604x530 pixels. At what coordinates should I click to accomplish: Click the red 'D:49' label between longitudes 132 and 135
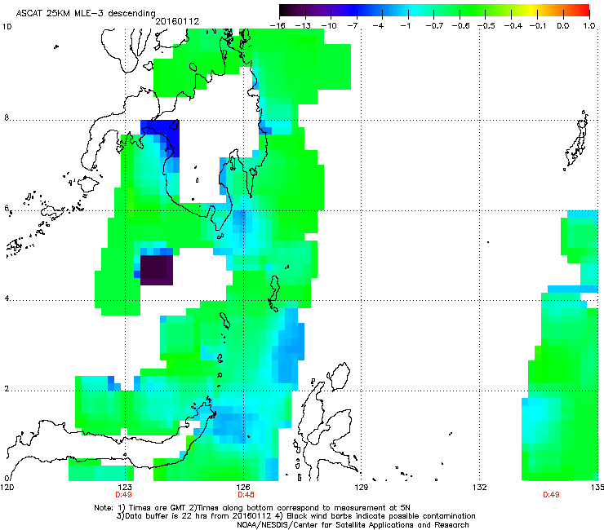551,495
